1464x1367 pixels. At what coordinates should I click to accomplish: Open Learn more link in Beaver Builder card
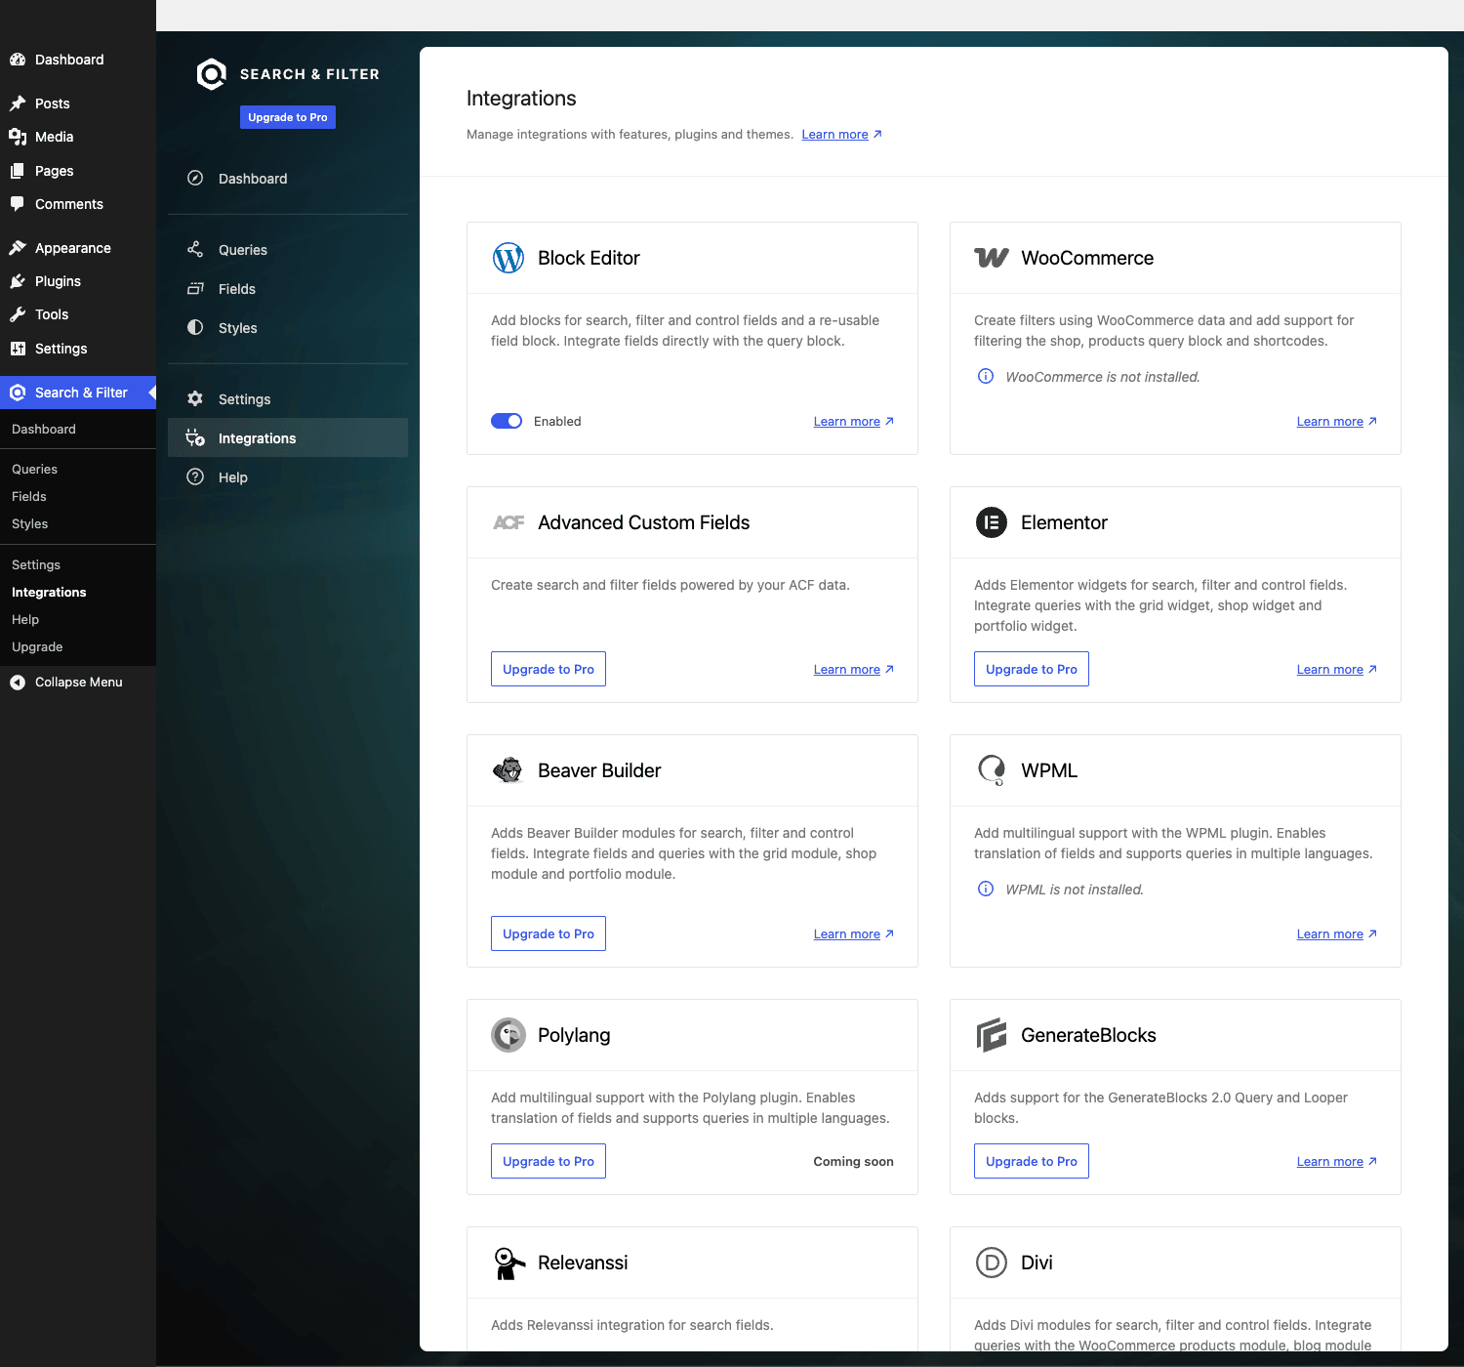(x=854, y=934)
